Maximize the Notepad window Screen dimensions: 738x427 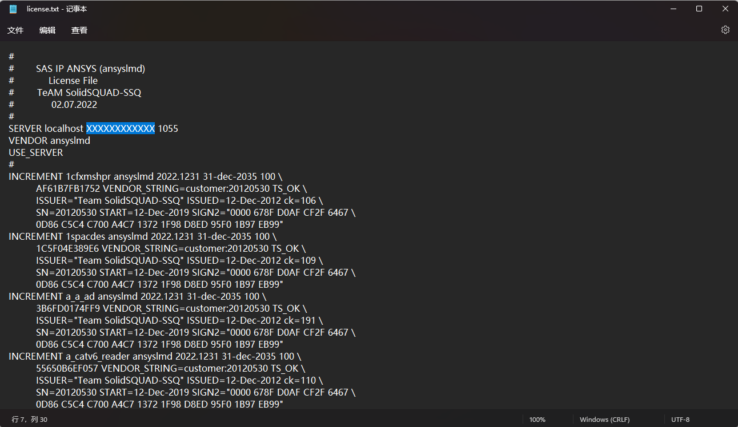(699, 9)
